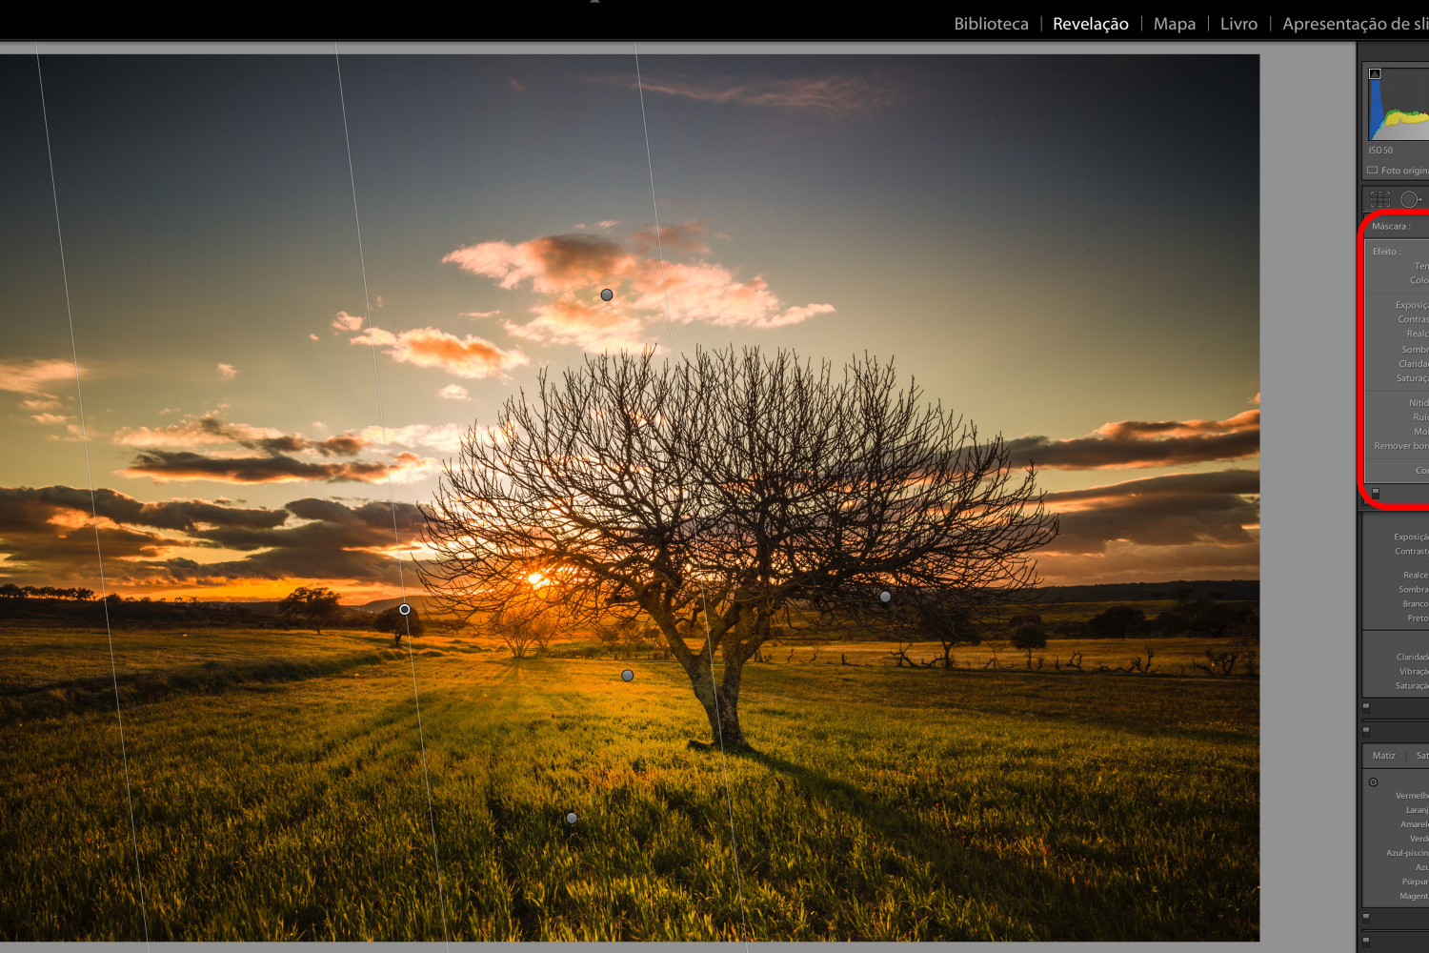The image size is (1429, 953).
Task: Click the Ruído label in the mask panel
Action: pos(1420,417)
